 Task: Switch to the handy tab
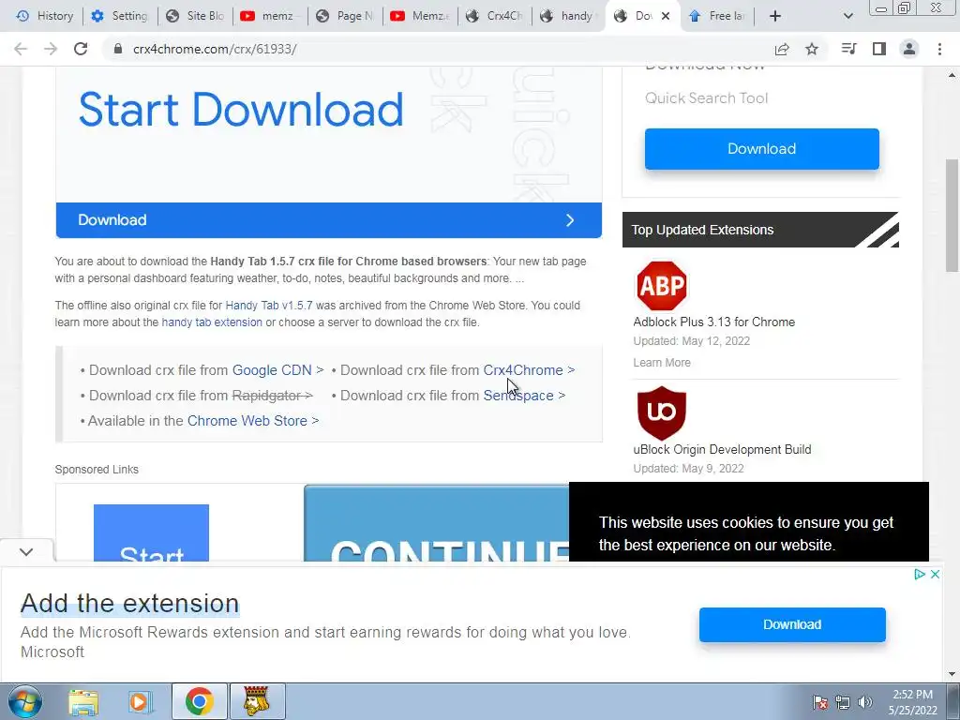(569, 16)
